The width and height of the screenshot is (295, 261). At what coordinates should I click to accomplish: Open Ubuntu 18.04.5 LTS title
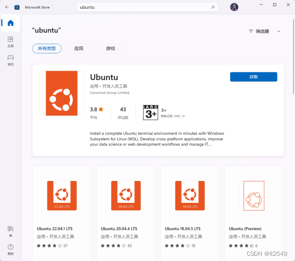183,229
